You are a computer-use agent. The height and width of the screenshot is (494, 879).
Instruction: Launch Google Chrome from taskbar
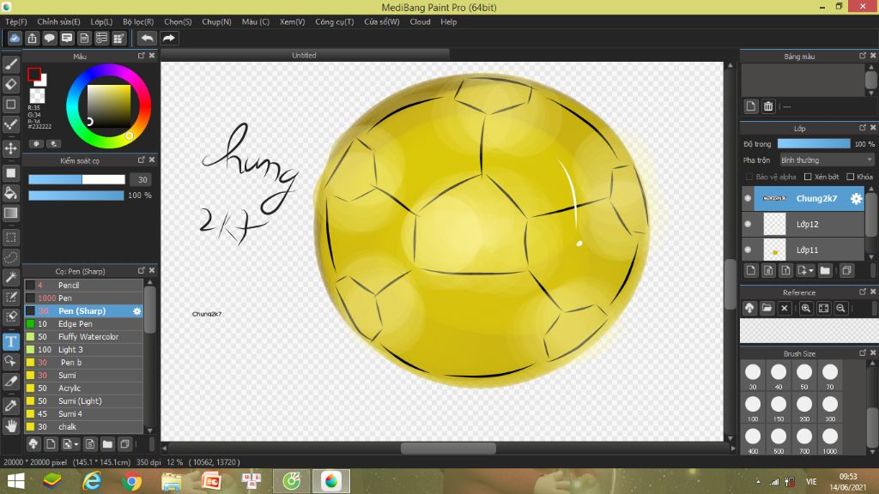pyautogui.click(x=132, y=481)
